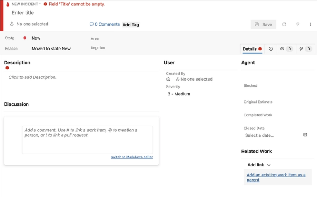Click the revert changes undo icon
The image size is (317, 197).
coord(297,24)
